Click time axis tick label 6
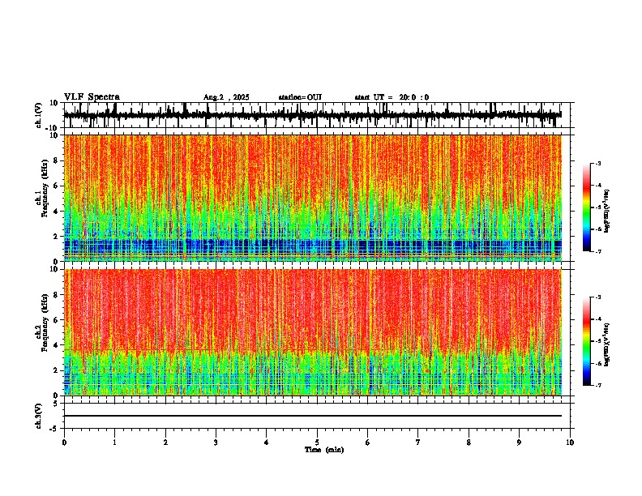Screen dimensions: 642x496 click(368, 443)
